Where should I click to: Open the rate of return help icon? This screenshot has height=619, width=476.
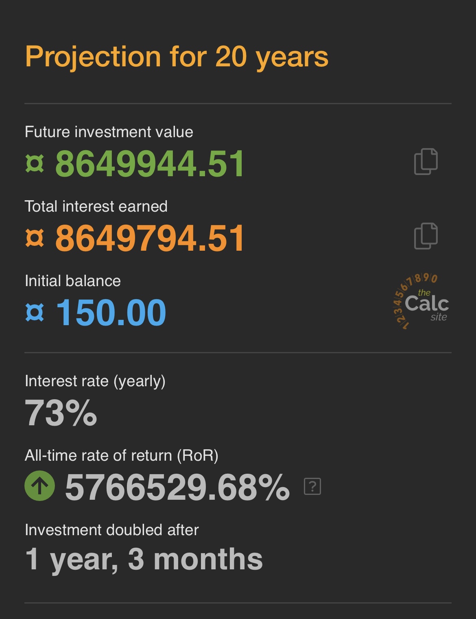coord(312,486)
